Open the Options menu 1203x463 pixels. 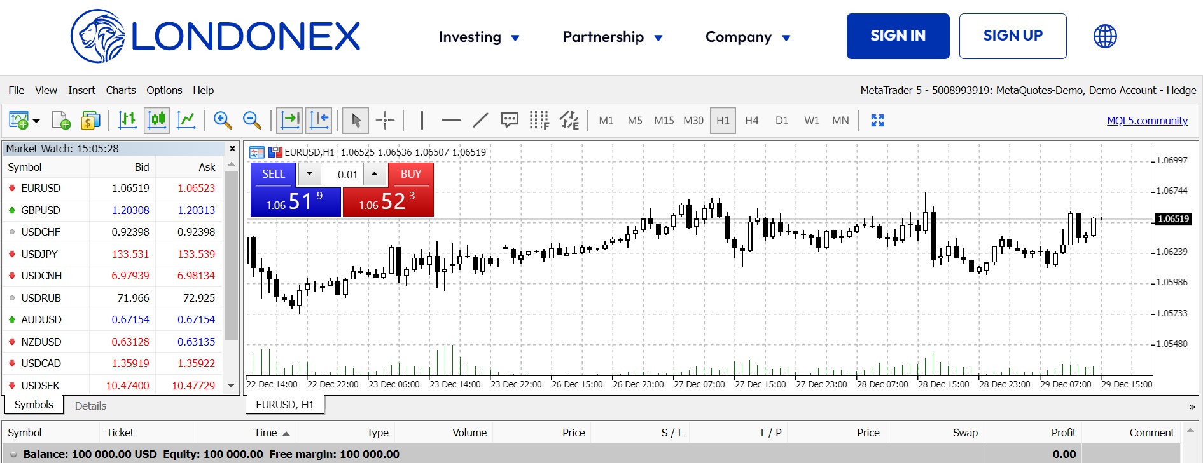[x=164, y=90]
